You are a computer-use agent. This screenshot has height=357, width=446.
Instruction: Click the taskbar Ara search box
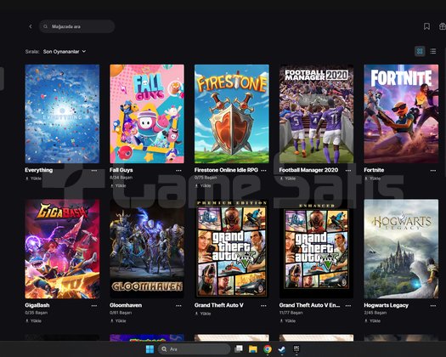pos(194,349)
